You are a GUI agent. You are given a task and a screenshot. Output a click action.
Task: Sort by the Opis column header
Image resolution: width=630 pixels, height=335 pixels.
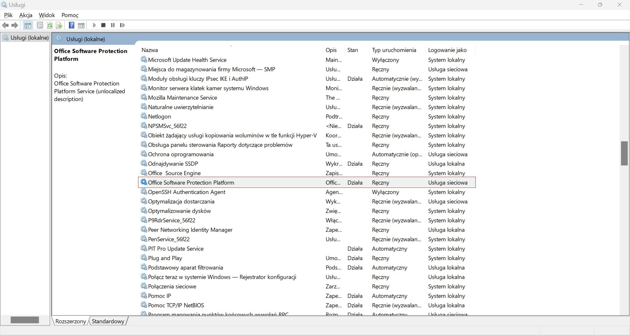coord(333,50)
